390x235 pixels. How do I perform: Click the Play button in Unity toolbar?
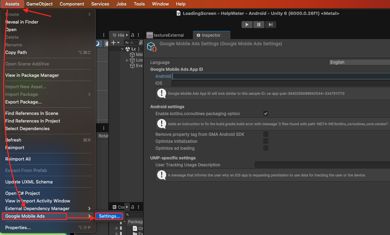[x=247, y=25]
